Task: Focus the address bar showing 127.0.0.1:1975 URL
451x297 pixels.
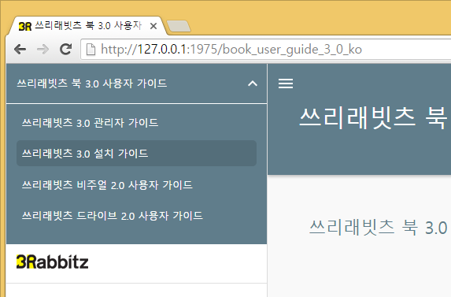Action: click(x=266, y=49)
